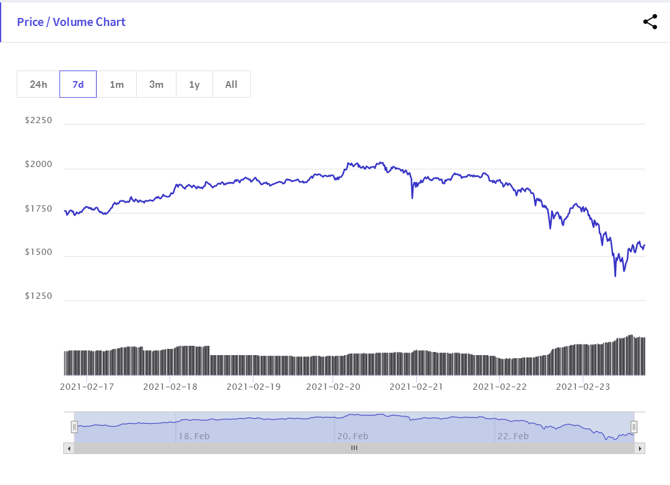Click the $2000 y-axis price label

38,165
